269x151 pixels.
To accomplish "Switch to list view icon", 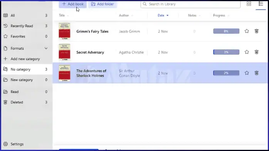I will (x=261, y=4).
